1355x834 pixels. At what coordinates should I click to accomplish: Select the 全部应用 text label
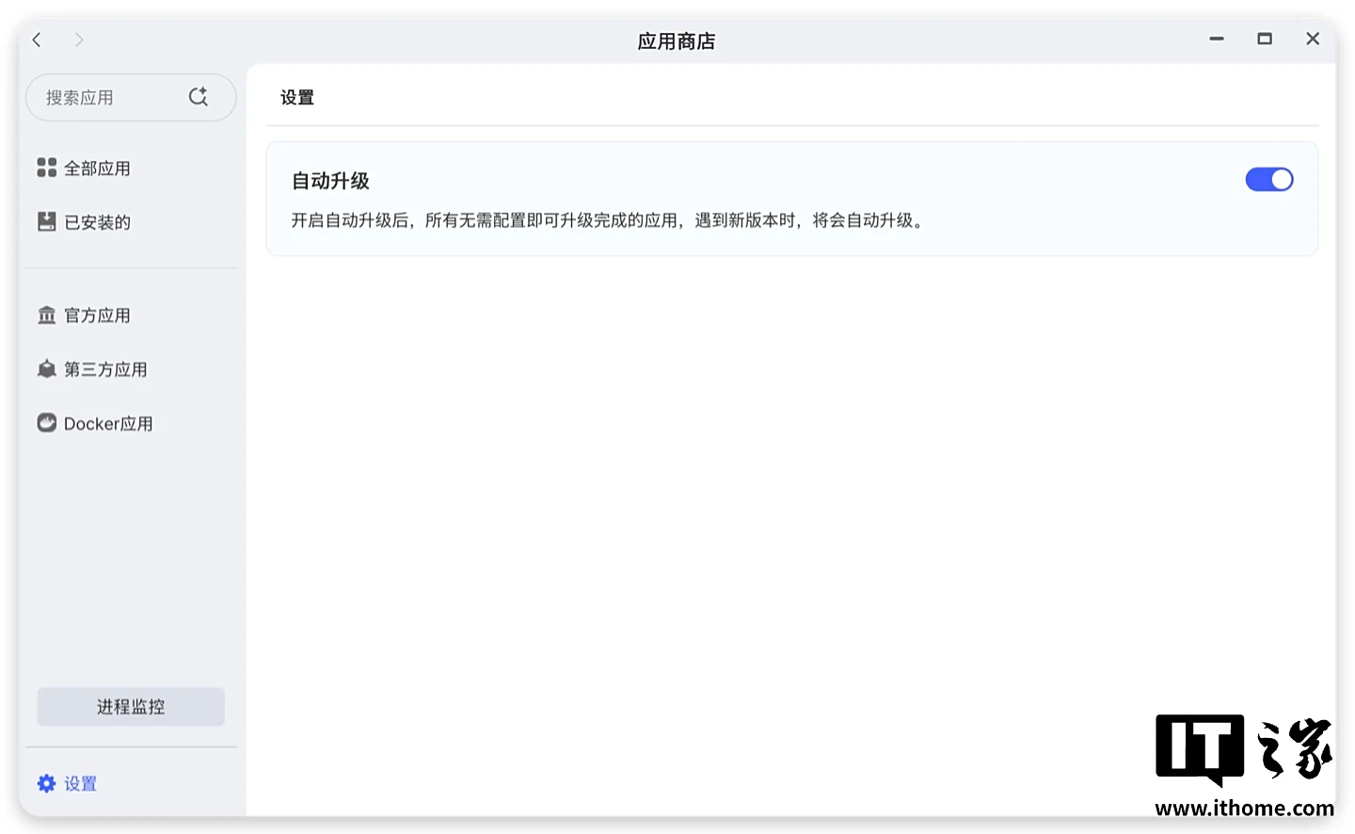tap(97, 168)
